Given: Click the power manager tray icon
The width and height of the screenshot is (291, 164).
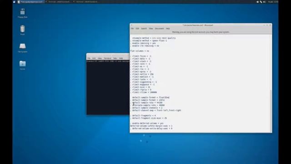Looking at the screenshot, I should point(257,2).
